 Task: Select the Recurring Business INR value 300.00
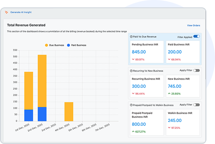pos(139,86)
